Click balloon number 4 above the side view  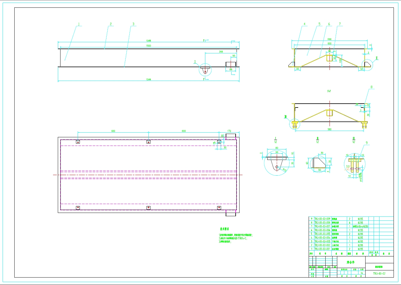tap(304, 24)
